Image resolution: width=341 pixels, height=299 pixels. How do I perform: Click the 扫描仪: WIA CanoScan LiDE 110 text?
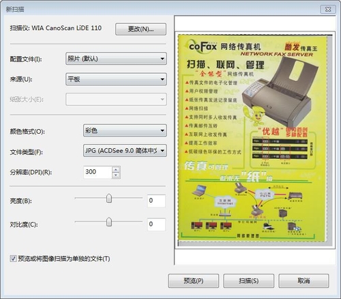(x=56, y=28)
